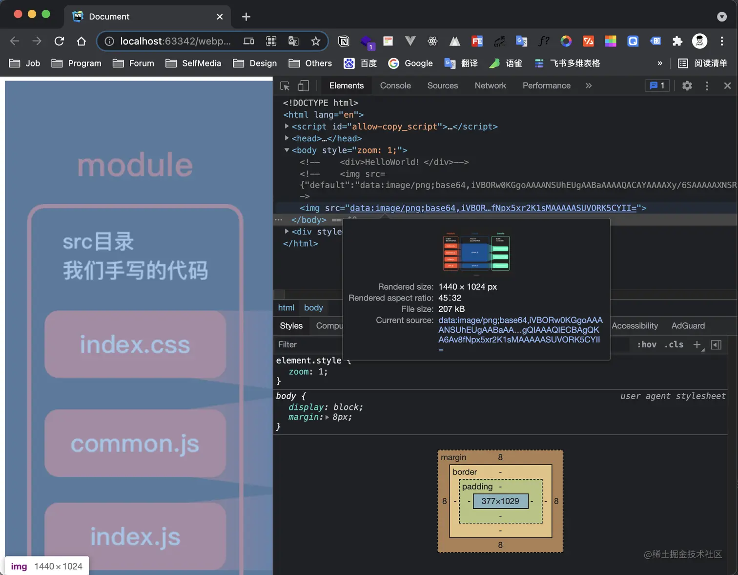
Task: Open the AdGuard pane tab
Action: (x=688, y=326)
